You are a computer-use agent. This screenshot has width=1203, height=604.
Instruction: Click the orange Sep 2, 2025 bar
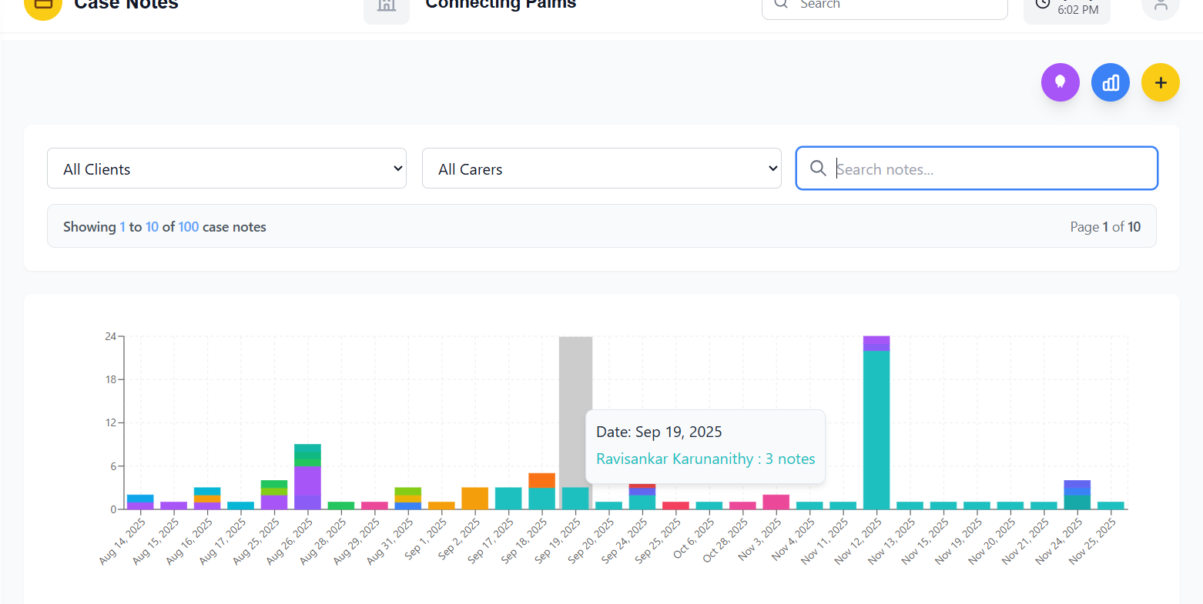474,498
